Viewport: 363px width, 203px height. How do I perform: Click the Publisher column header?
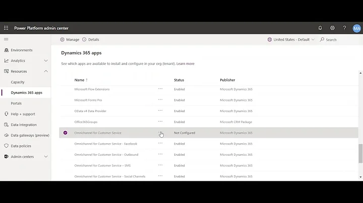(x=227, y=80)
